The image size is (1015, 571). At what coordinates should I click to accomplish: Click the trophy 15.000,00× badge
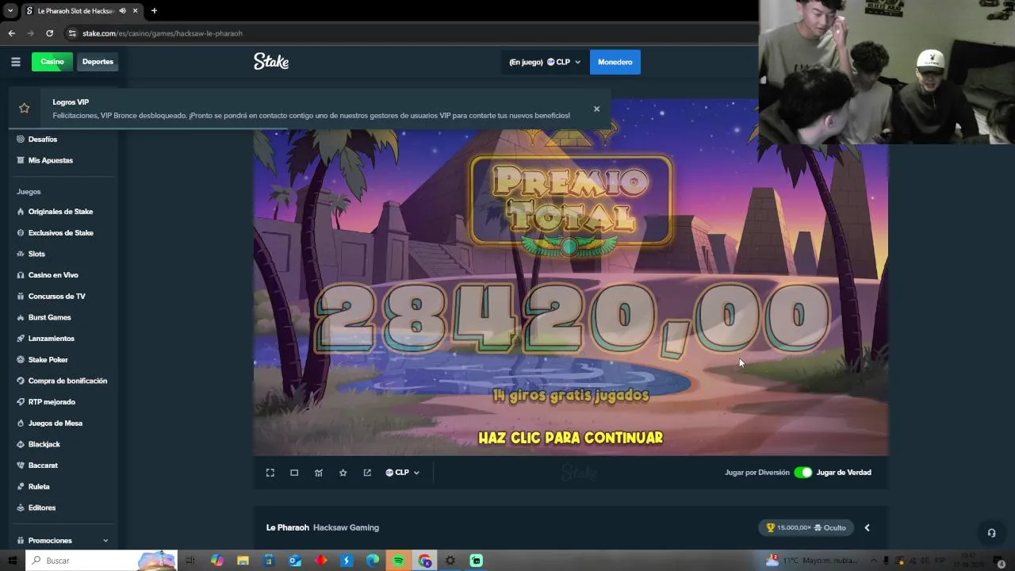[806, 527]
